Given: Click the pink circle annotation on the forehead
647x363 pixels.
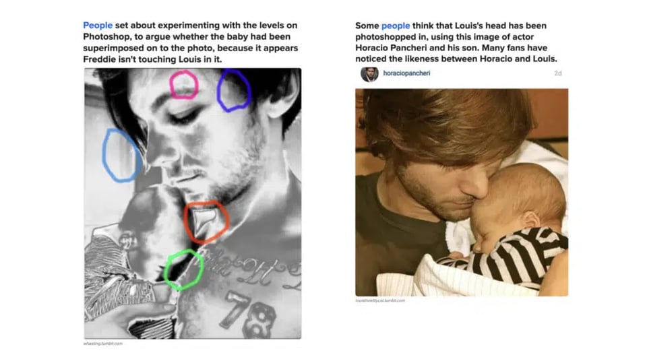Looking at the screenshot, I should tap(184, 85).
